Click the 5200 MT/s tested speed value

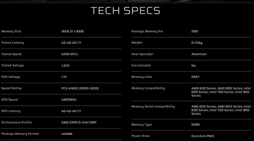[70, 54]
